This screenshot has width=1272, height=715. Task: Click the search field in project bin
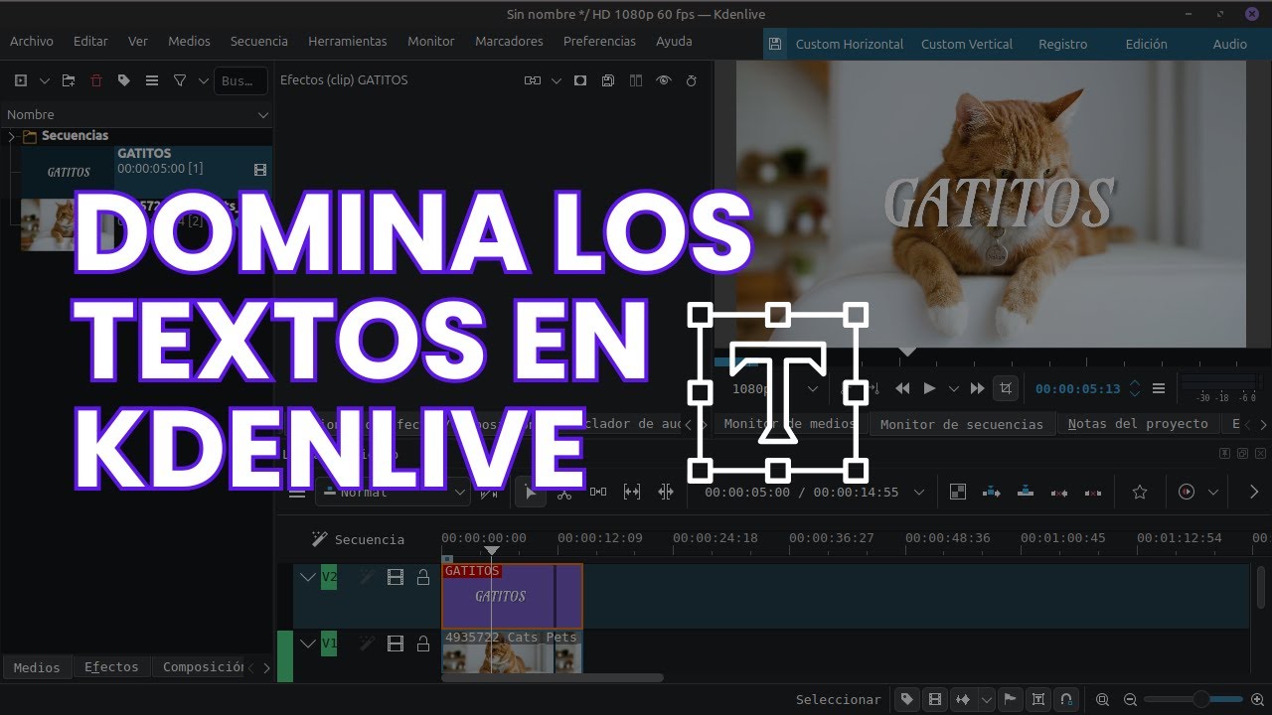click(240, 80)
